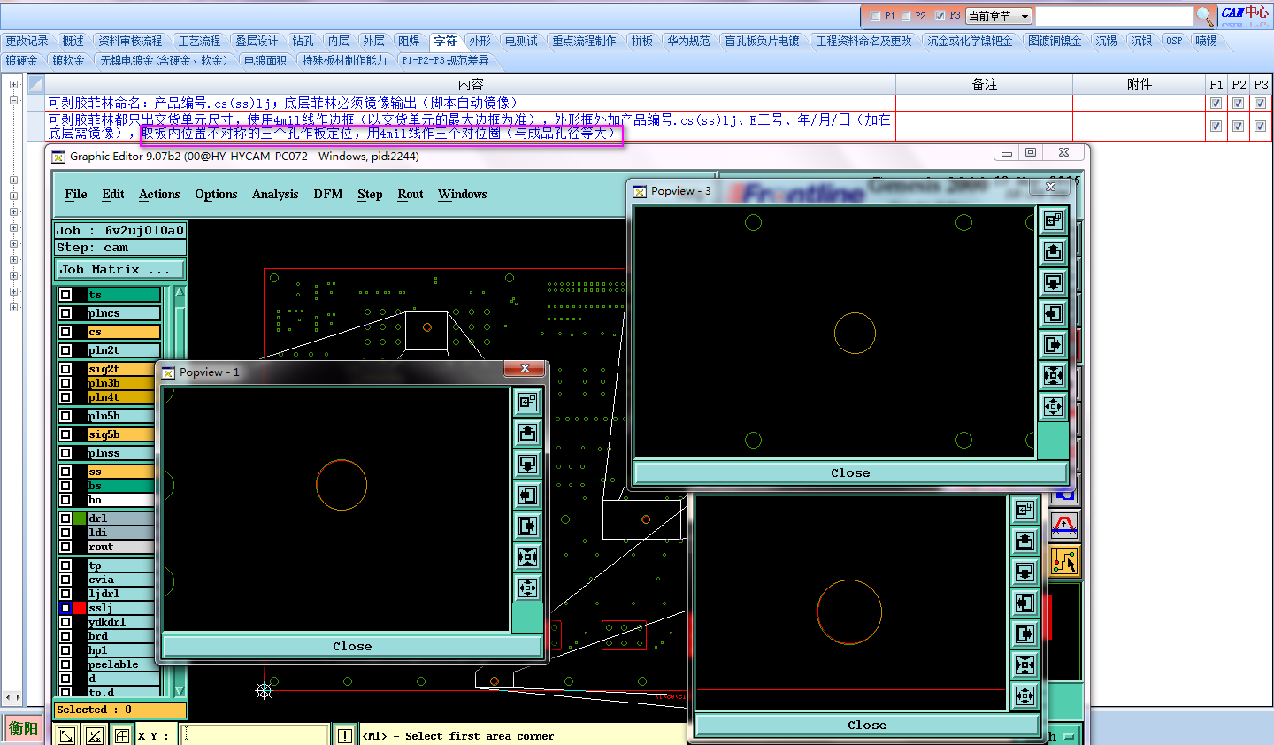Zoom in icon in Popview - 1
Image resolution: width=1274 pixels, height=745 pixels.
(x=527, y=557)
